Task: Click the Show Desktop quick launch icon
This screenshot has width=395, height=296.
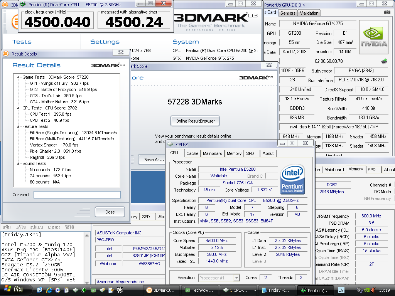Action: [40, 290]
